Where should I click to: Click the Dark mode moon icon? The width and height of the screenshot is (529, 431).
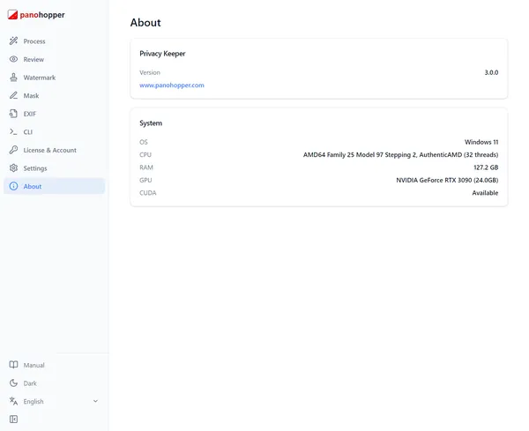coord(13,383)
